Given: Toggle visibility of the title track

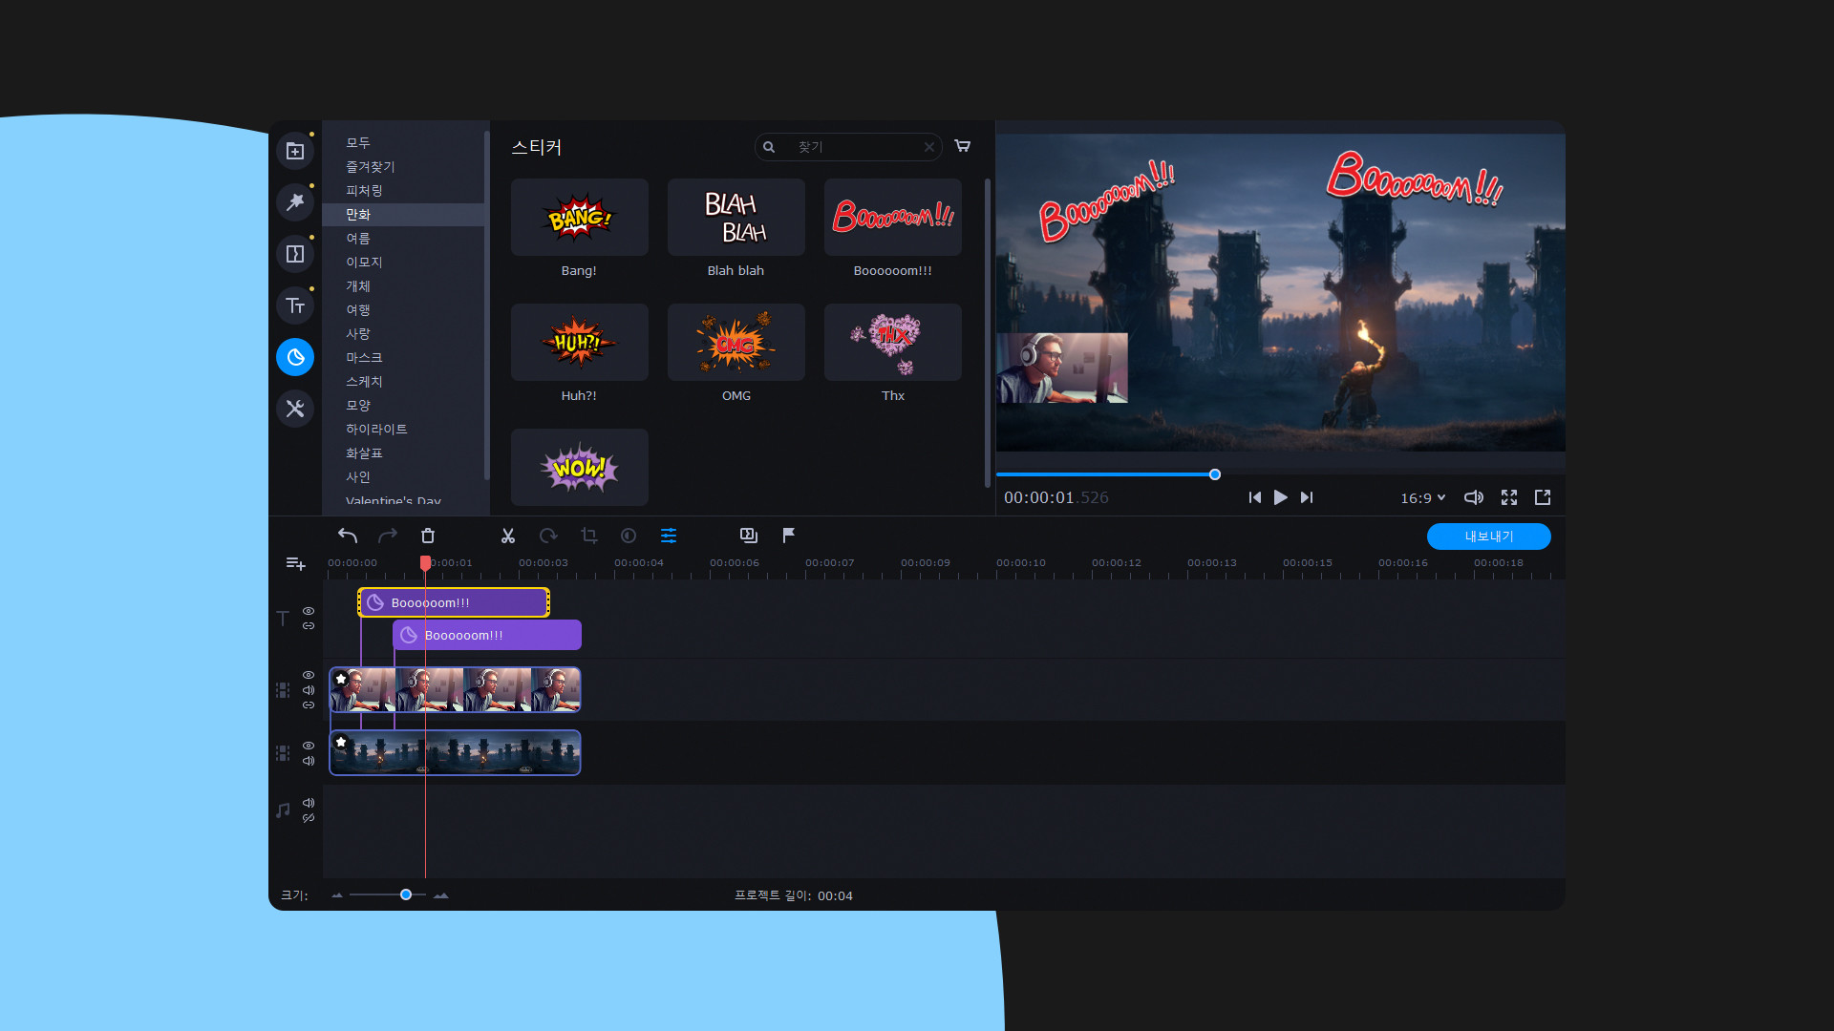Looking at the screenshot, I should (x=309, y=611).
